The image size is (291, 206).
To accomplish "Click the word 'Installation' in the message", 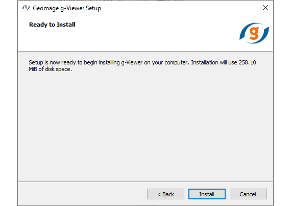I will tap(205, 62).
